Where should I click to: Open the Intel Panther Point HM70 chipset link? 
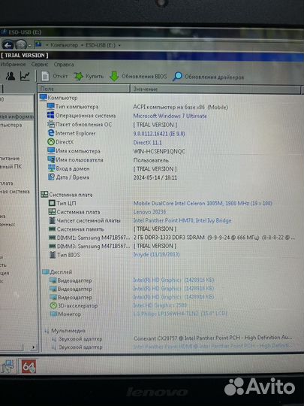[182, 220]
